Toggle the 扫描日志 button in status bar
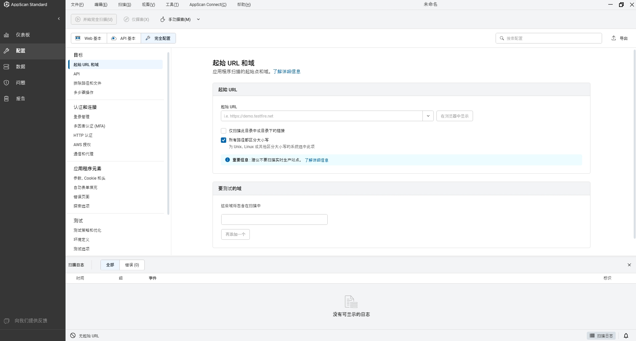This screenshot has width=636, height=341. click(601, 336)
